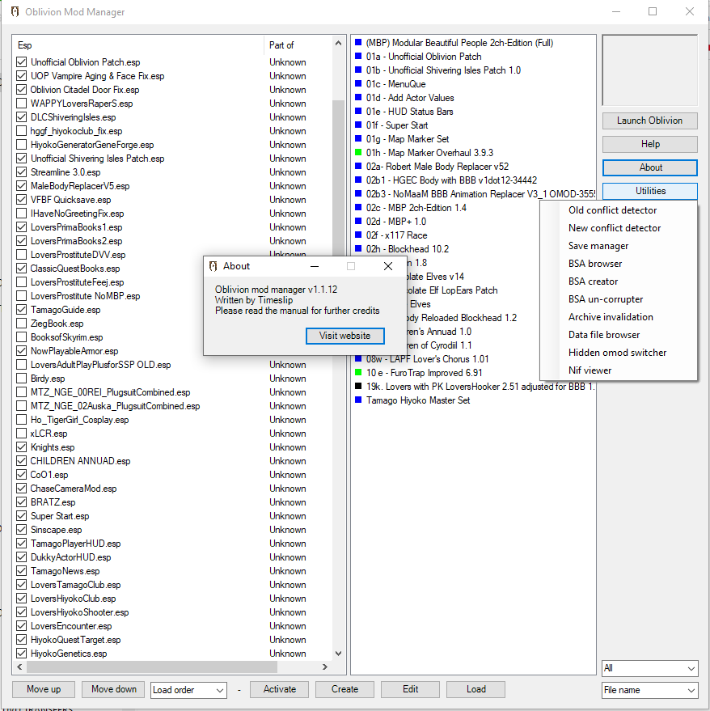Click the Oblivion Mod Manager title bar icon
This screenshot has width=710, height=711.
(15, 12)
